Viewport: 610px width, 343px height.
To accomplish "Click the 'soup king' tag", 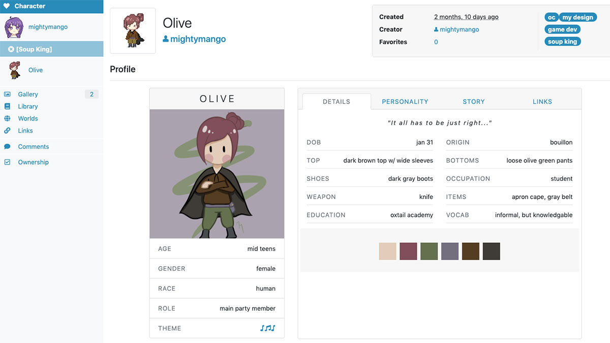I will [x=562, y=42].
